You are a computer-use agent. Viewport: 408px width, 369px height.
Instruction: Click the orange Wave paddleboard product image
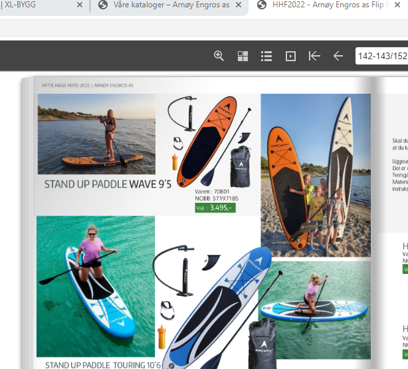pos(207,142)
